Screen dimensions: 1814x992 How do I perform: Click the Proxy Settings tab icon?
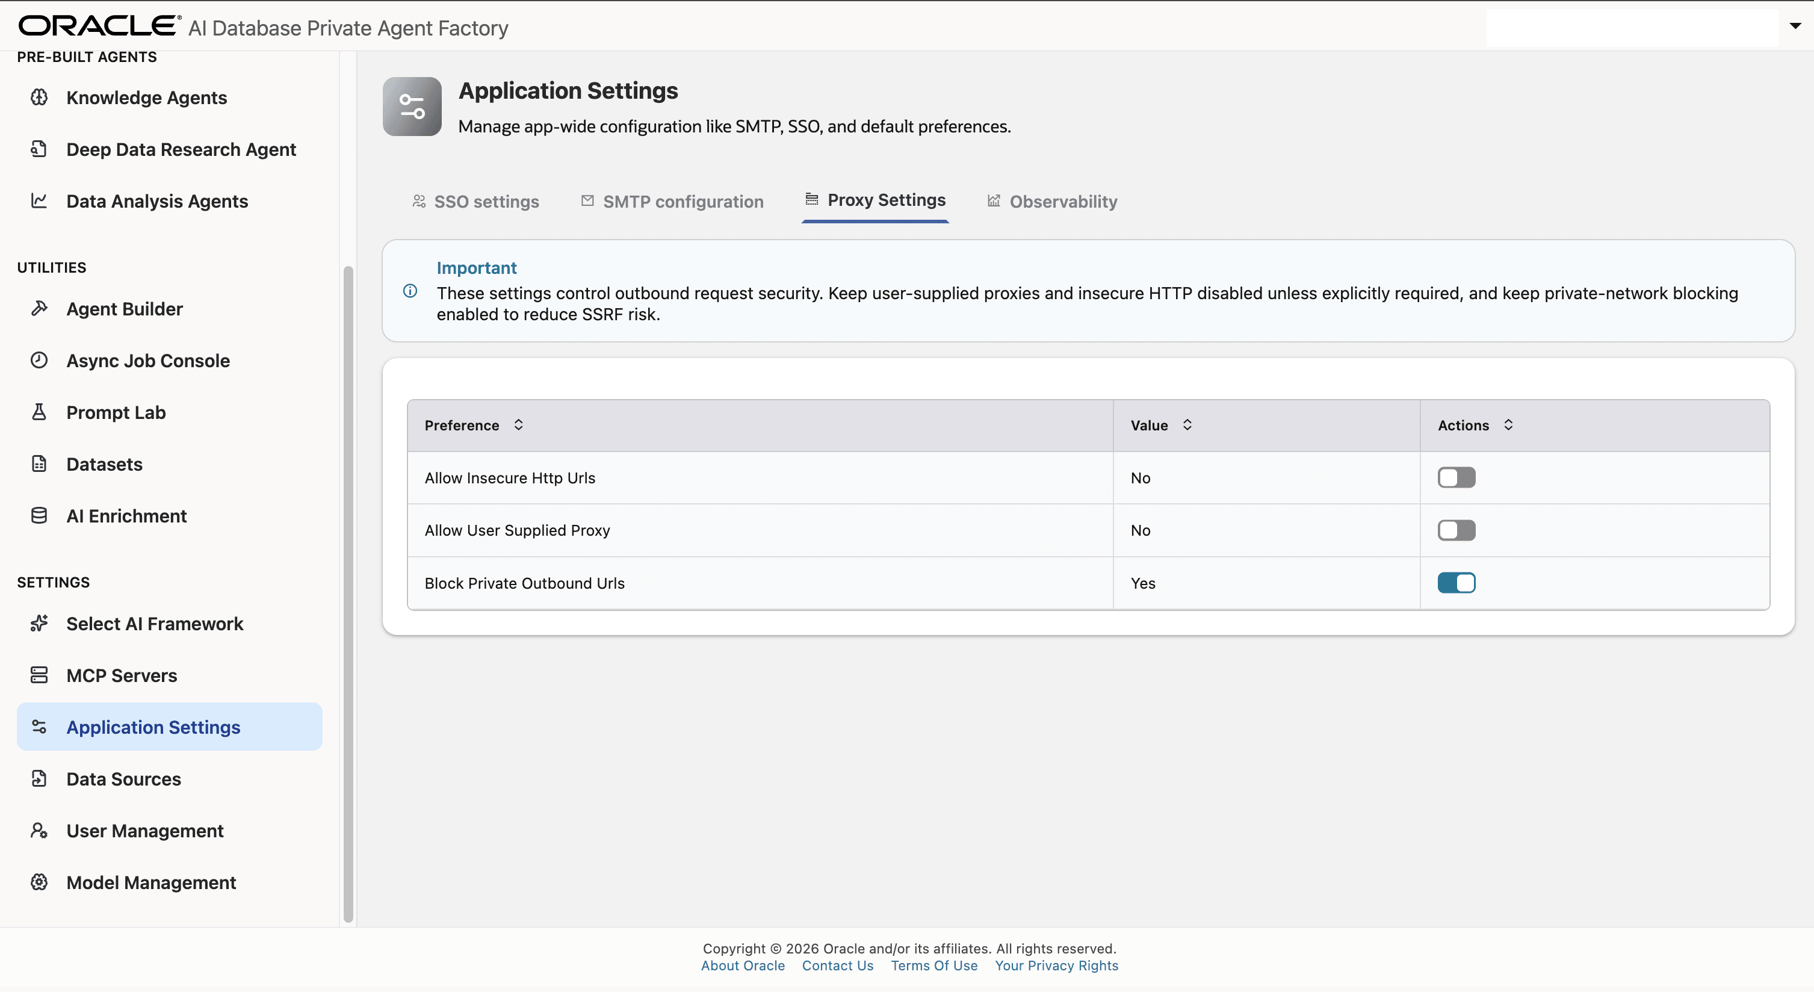point(812,199)
